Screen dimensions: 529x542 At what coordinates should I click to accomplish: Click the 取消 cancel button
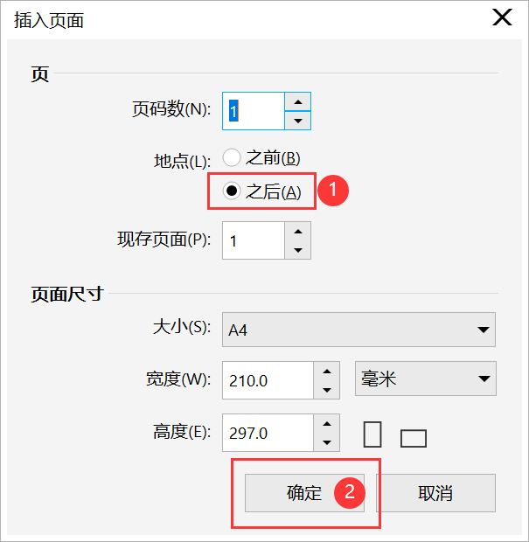coord(435,493)
